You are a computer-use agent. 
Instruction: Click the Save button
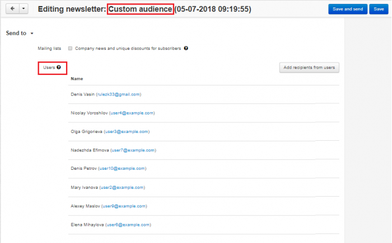379,9
